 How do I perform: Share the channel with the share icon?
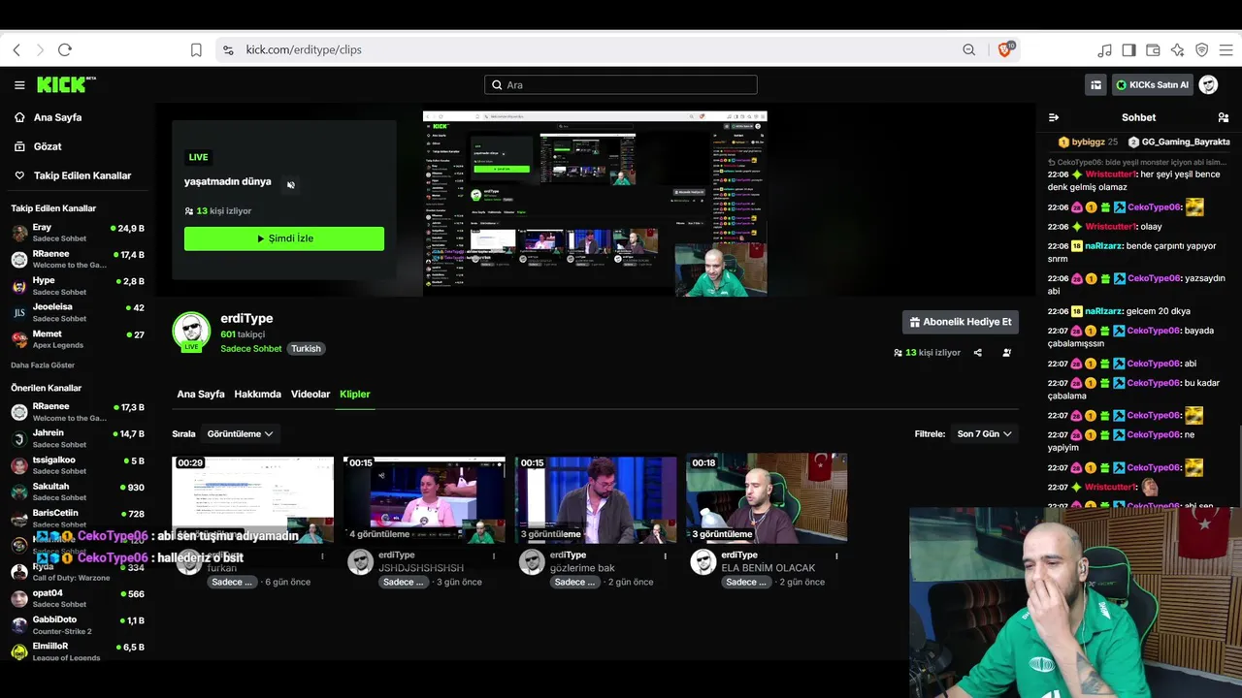coord(978,353)
